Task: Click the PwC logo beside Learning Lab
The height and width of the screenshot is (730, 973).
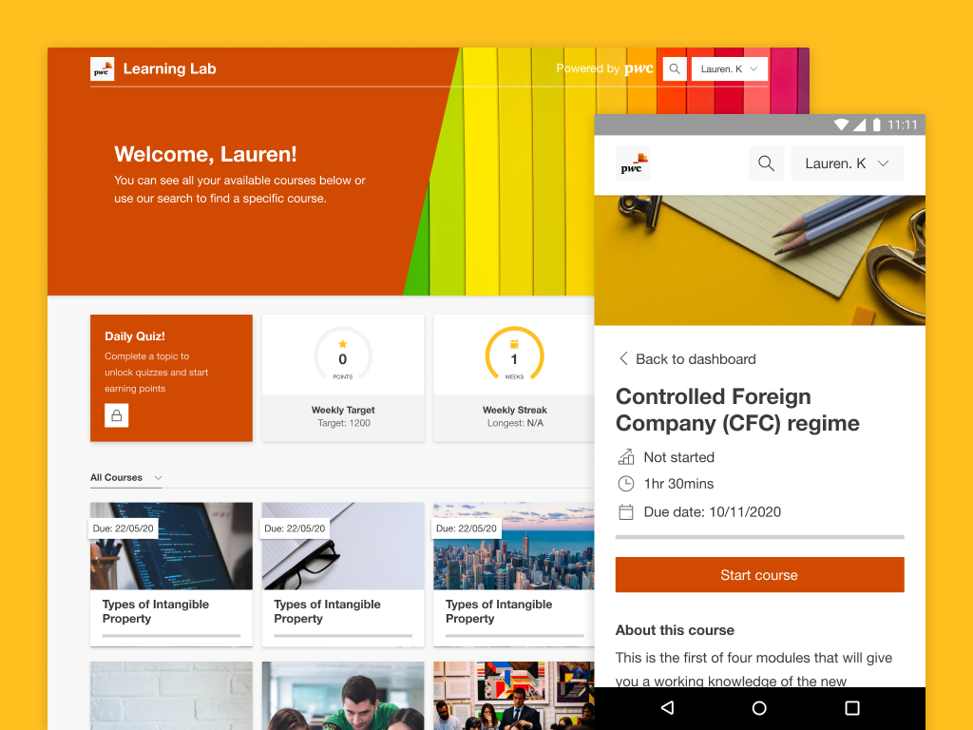Action: tap(103, 68)
